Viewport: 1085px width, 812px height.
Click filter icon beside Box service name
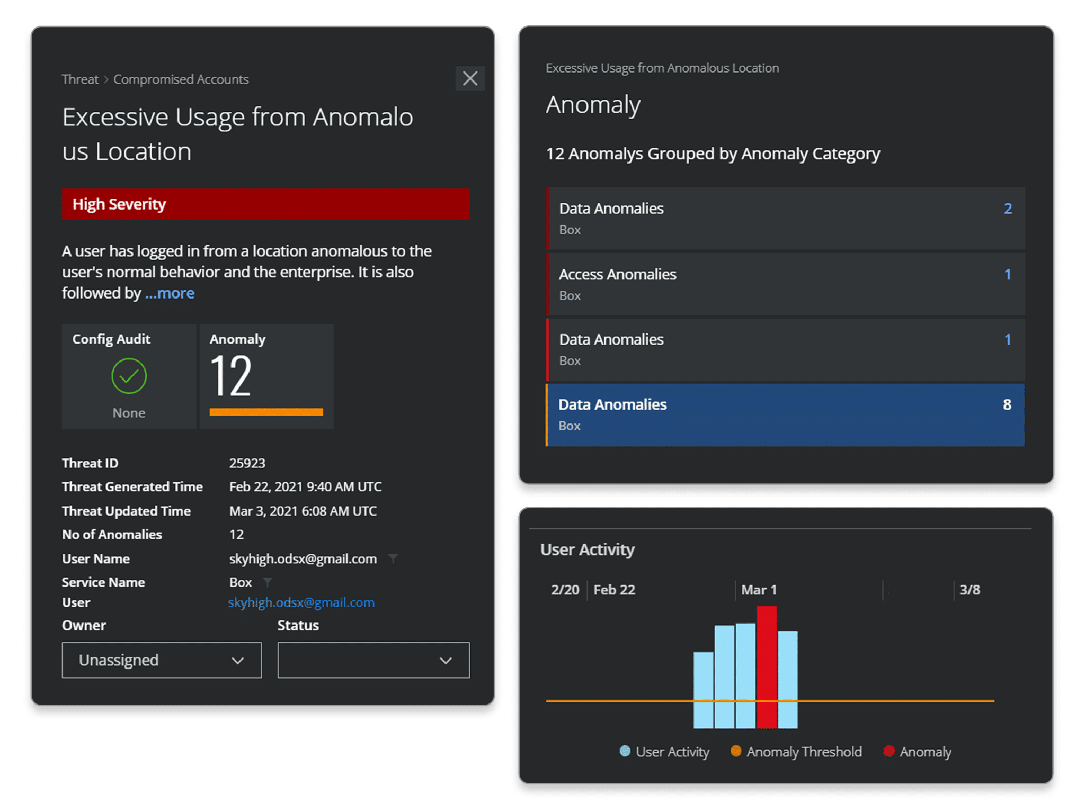(268, 582)
